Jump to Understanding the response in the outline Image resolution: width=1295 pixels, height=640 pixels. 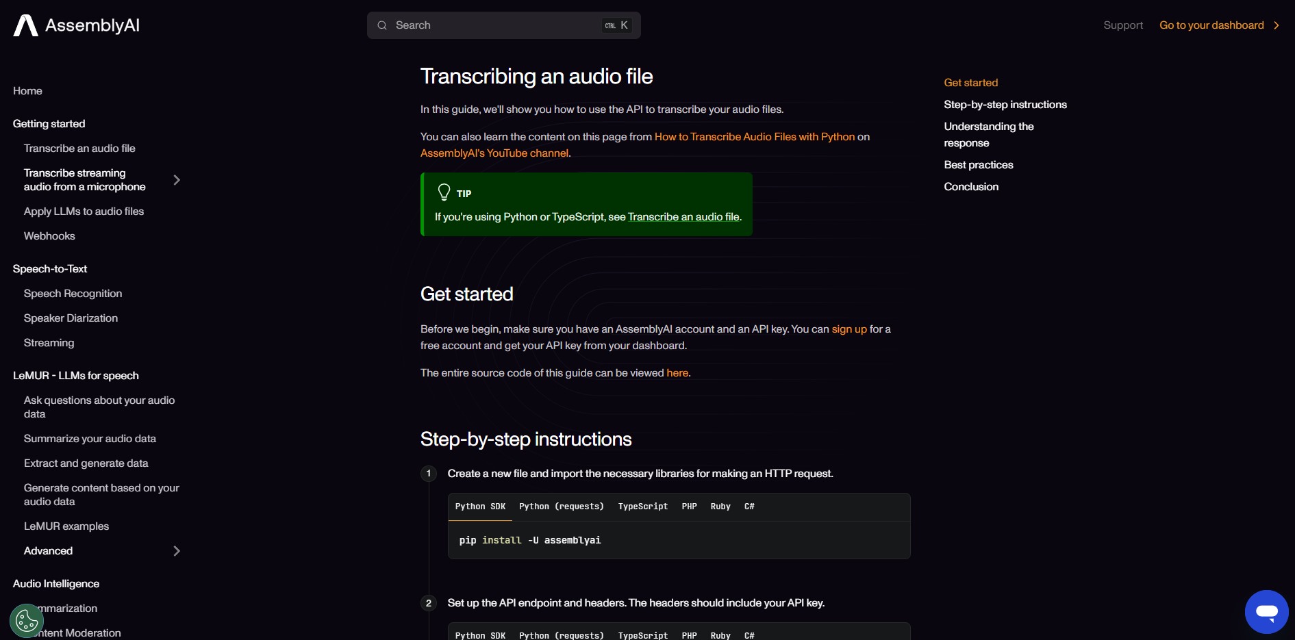(989, 135)
